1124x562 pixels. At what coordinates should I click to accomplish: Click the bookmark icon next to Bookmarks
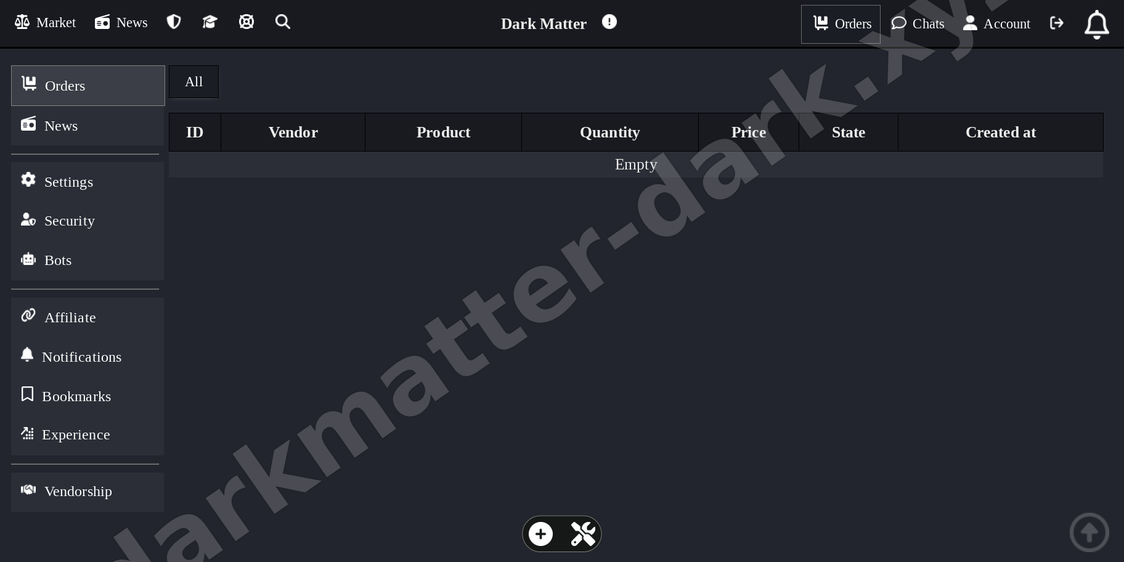click(x=27, y=394)
